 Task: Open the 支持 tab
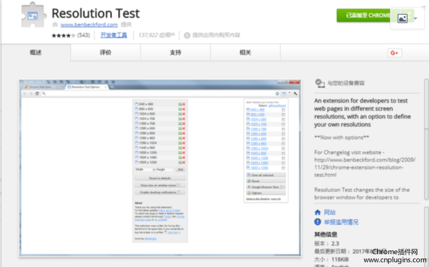click(x=175, y=52)
